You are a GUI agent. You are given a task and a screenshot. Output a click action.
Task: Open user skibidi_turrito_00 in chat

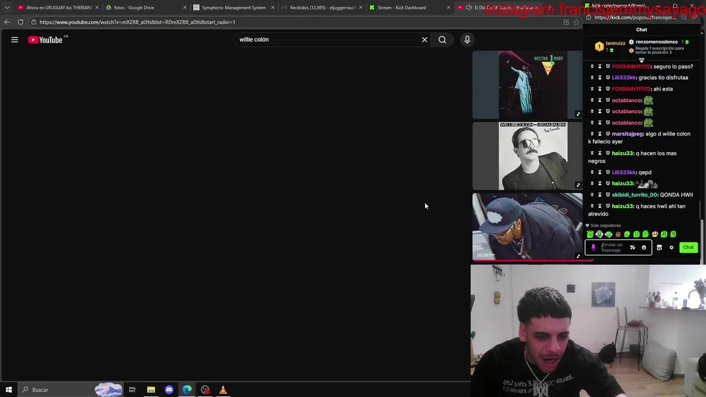(x=635, y=195)
